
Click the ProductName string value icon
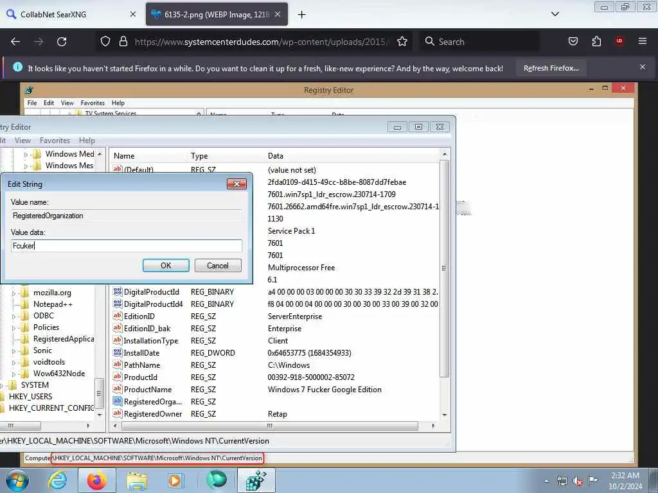(x=118, y=389)
